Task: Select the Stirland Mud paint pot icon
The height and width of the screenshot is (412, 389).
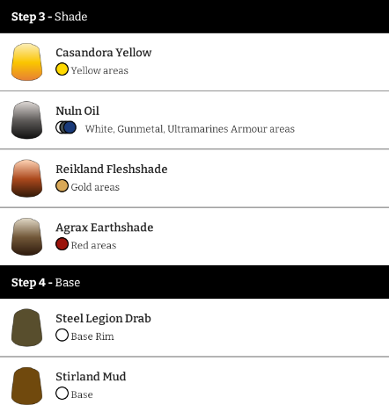Action: pyautogui.click(x=26, y=386)
